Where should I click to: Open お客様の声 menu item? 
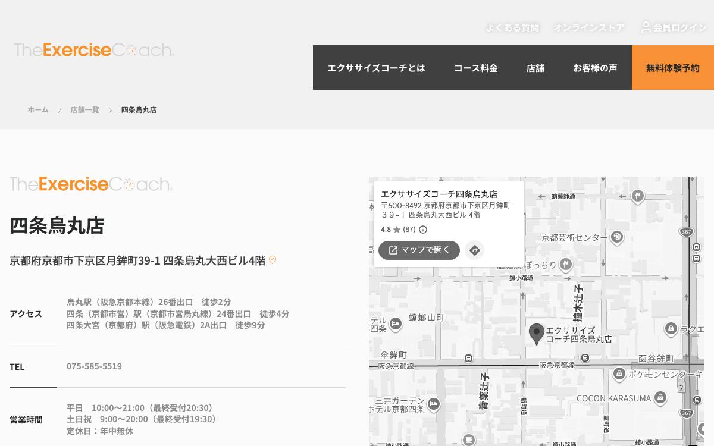tap(595, 68)
